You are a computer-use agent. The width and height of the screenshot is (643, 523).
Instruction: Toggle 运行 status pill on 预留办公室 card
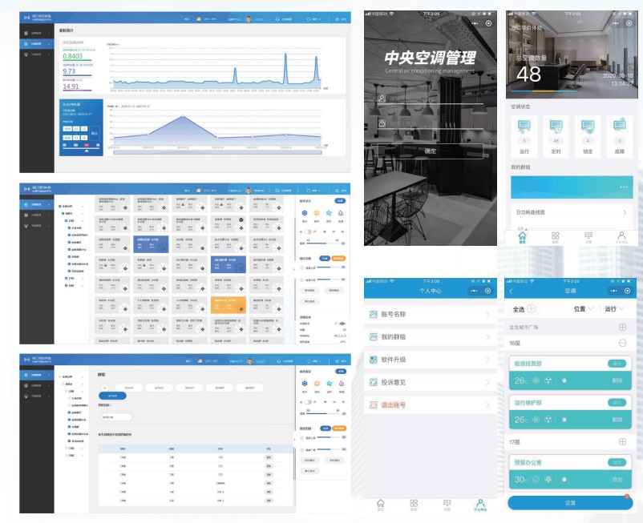[x=617, y=462]
